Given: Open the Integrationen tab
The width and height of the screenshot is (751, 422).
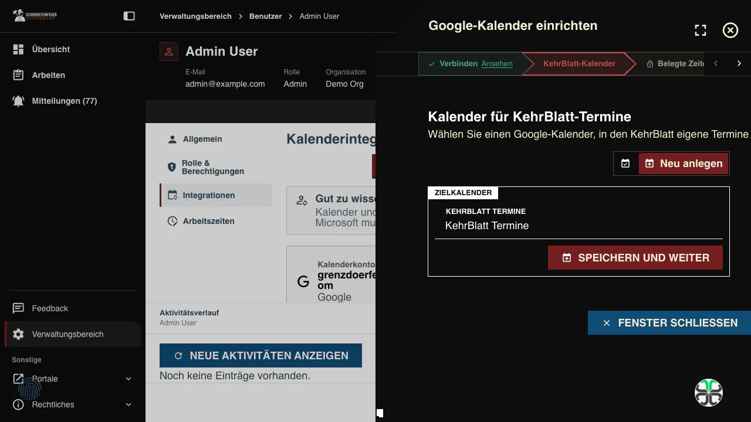Looking at the screenshot, I should 216,195.
